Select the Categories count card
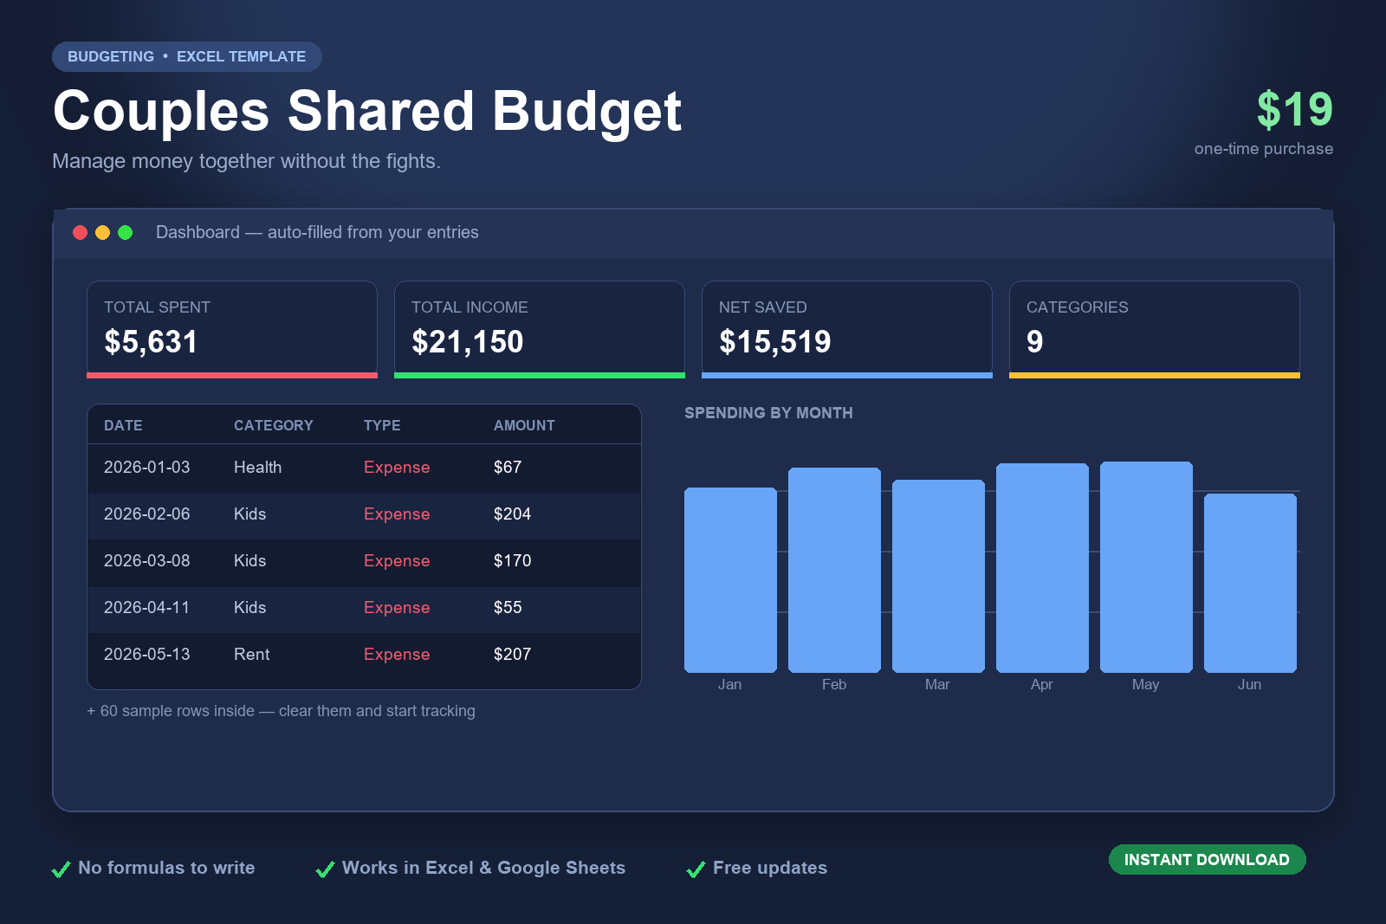The image size is (1386, 924). 1155,329
